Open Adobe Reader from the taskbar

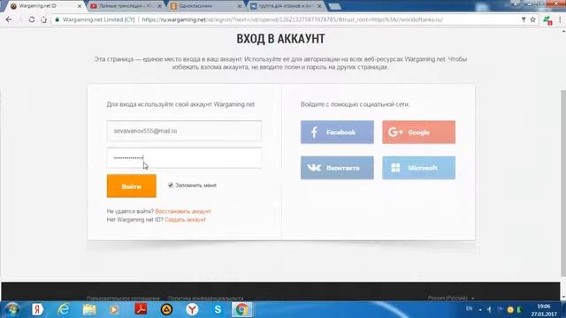coord(141,309)
